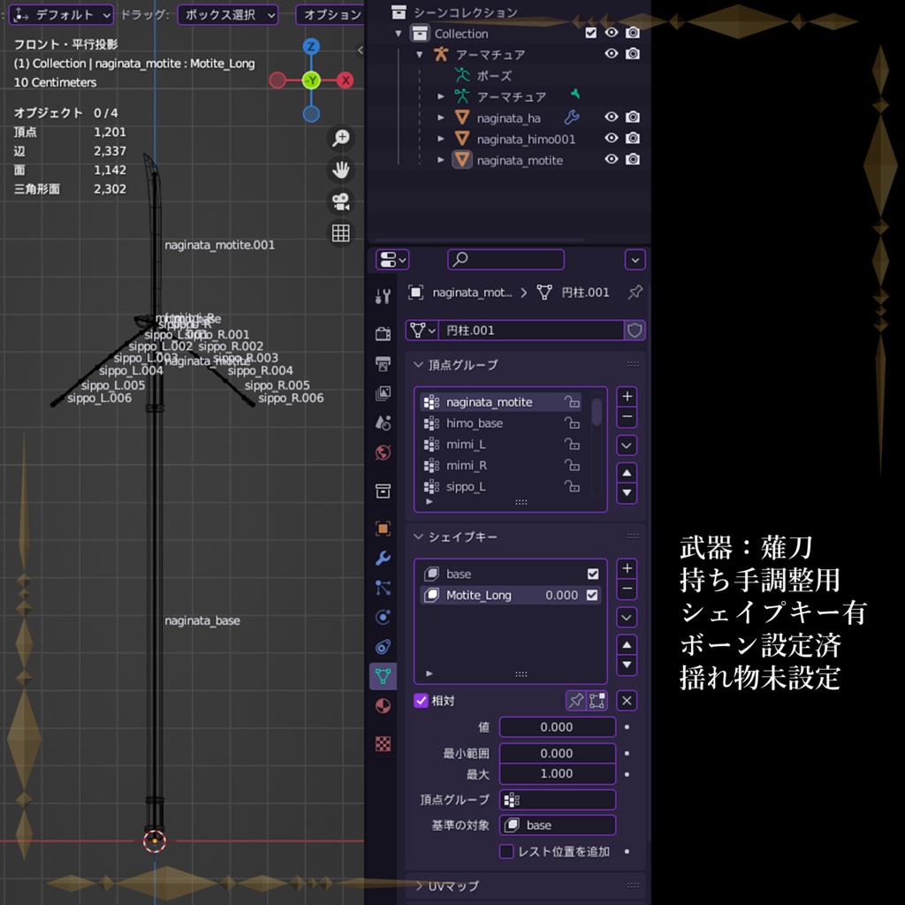Open the オプション menu

[x=331, y=15]
